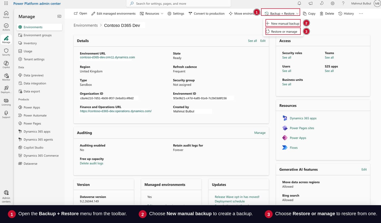See all Teams
The height and width of the screenshot is (223, 381).
pyautogui.click(x=329, y=58)
